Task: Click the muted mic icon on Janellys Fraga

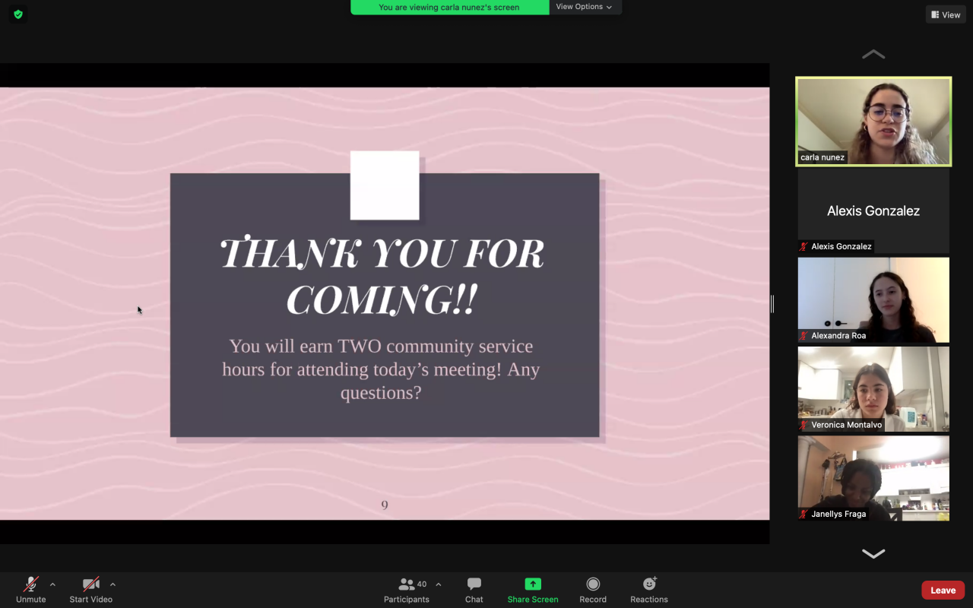Action: click(x=803, y=515)
